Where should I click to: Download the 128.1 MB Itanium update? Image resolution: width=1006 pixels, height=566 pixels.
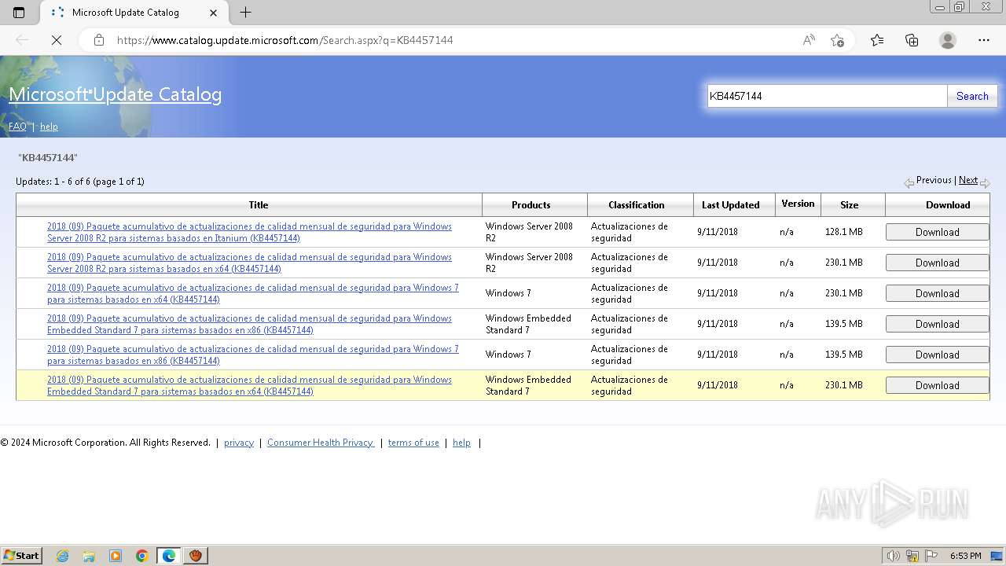tap(937, 232)
